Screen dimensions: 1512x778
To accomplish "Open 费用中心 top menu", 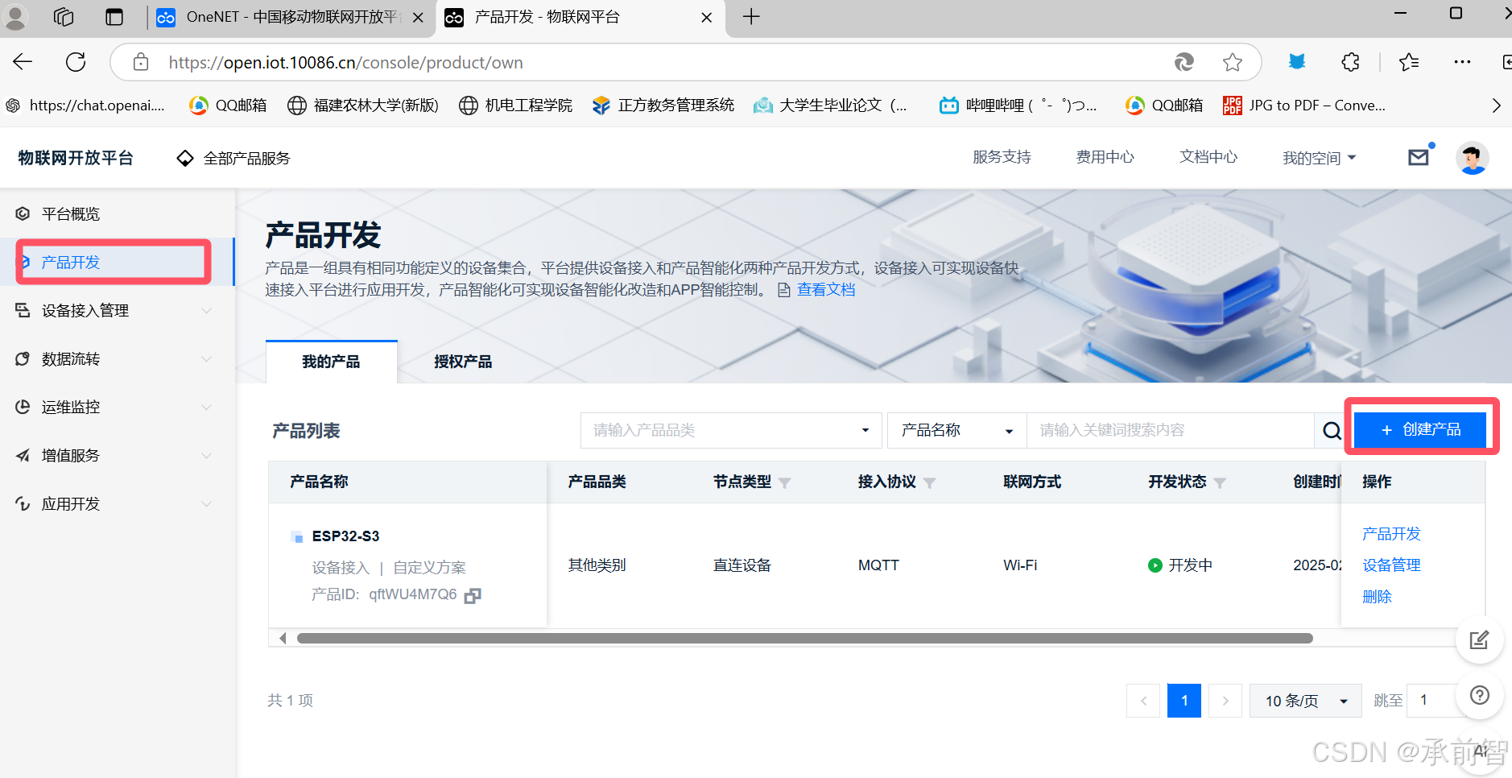I will click(x=1105, y=157).
